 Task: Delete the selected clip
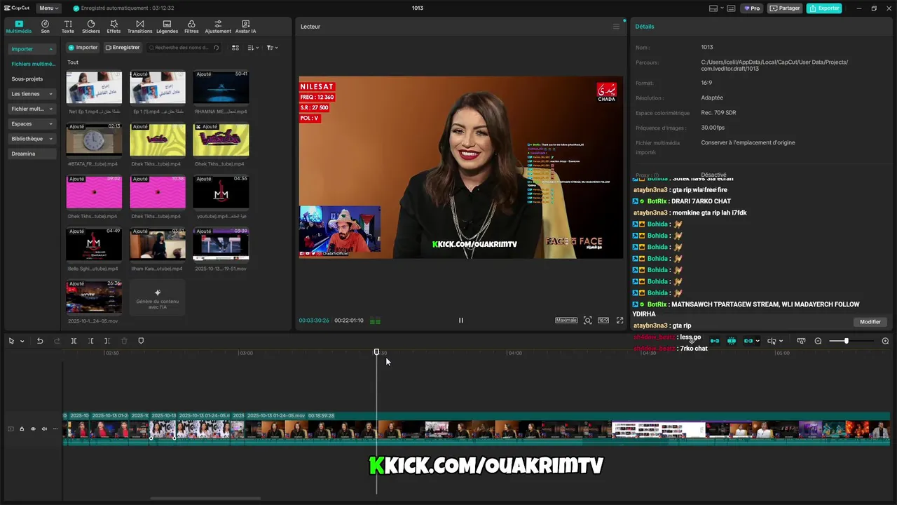coord(124,342)
